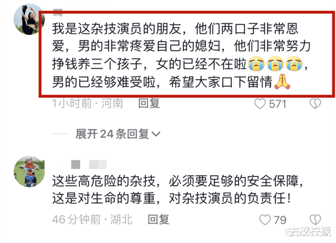Screen dimensions: 336x243
Task: Like the comment with 571 likes
Action: point(260,104)
